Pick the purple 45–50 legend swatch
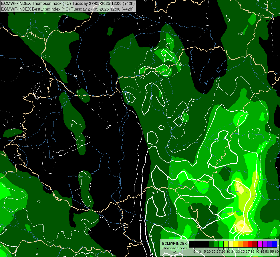 (265, 244)
